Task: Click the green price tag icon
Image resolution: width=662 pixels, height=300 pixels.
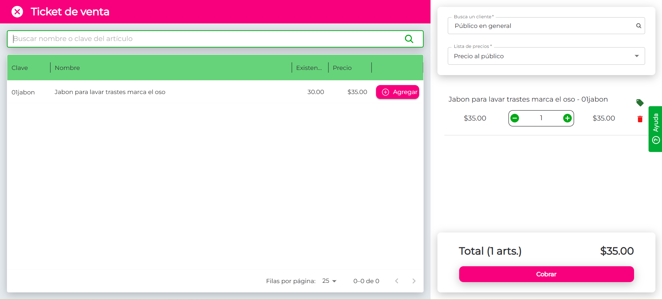Action: click(x=640, y=103)
